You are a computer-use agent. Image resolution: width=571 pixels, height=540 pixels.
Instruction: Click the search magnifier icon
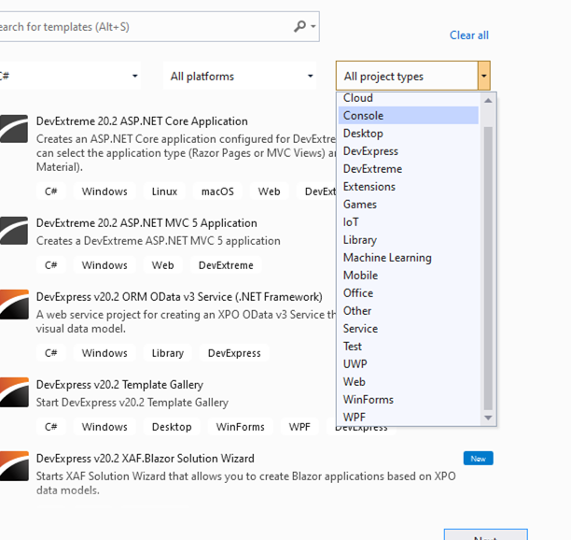point(299,26)
